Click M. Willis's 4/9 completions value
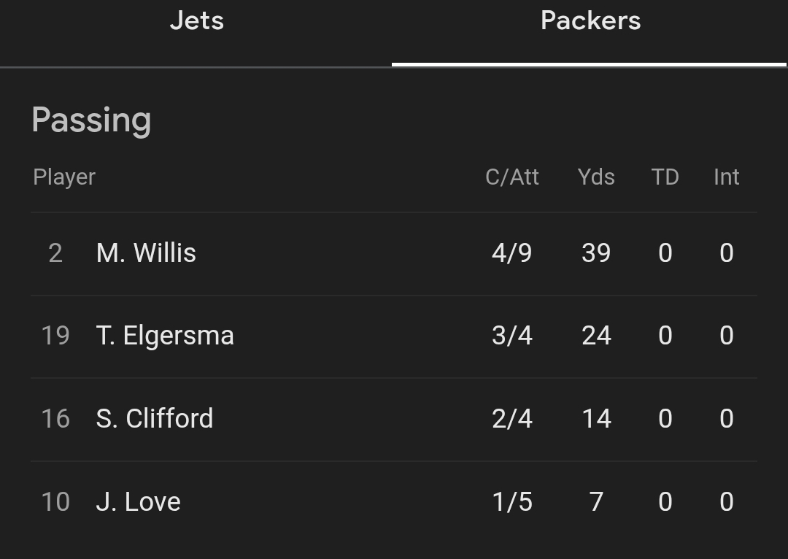 pyautogui.click(x=512, y=253)
